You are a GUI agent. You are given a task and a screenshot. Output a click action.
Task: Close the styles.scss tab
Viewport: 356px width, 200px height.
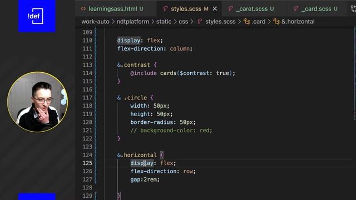coord(215,9)
